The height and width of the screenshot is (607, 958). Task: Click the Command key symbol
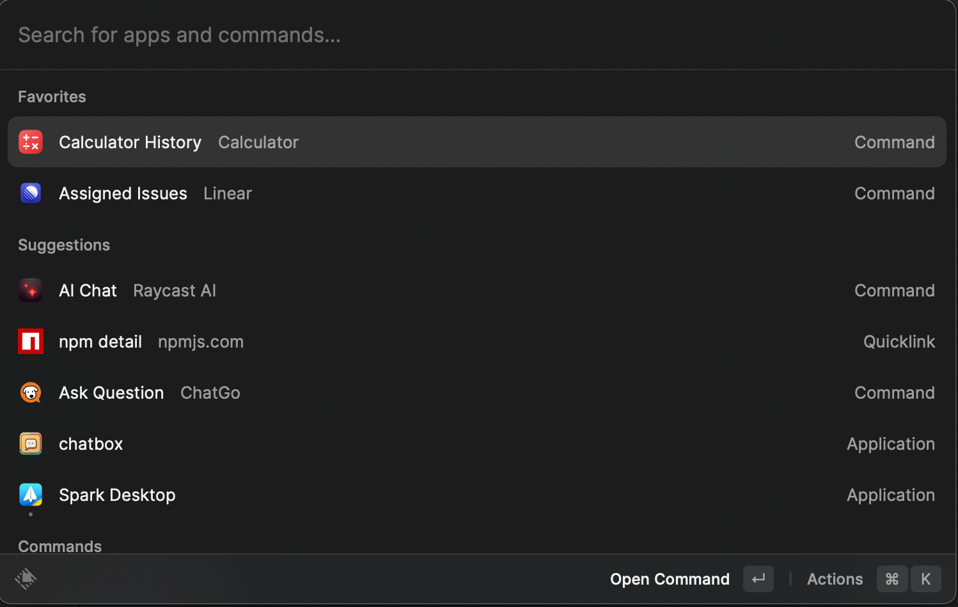tap(892, 579)
